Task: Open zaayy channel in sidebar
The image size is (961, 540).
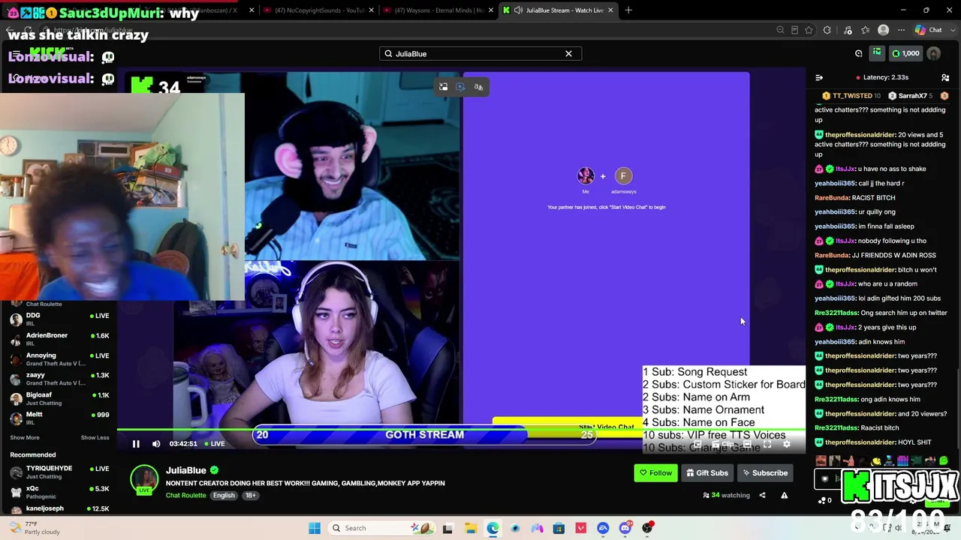Action: [60, 379]
